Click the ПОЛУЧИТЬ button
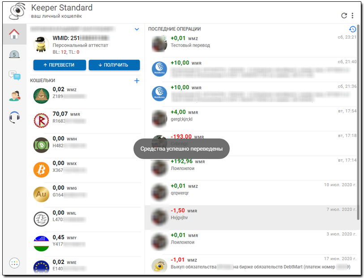Image resolution: width=364 pixels, height=278 pixels. coord(114,65)
